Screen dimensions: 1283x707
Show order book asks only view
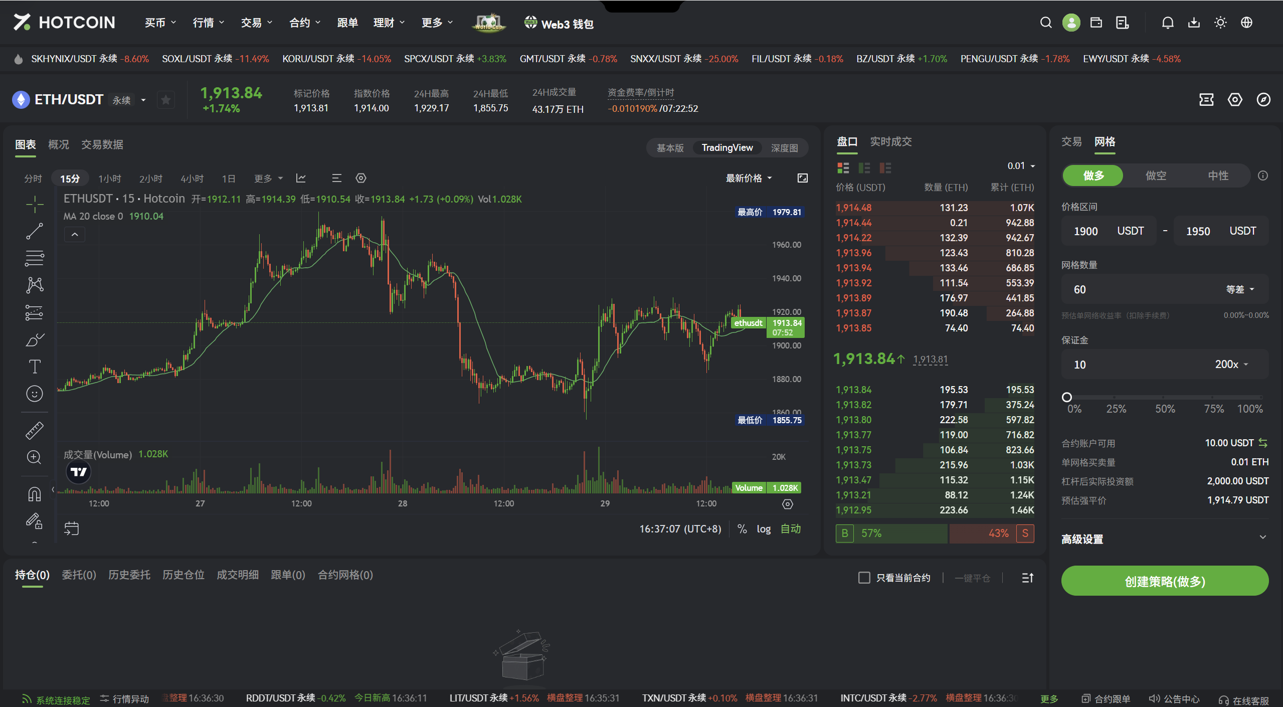(885, 168)
